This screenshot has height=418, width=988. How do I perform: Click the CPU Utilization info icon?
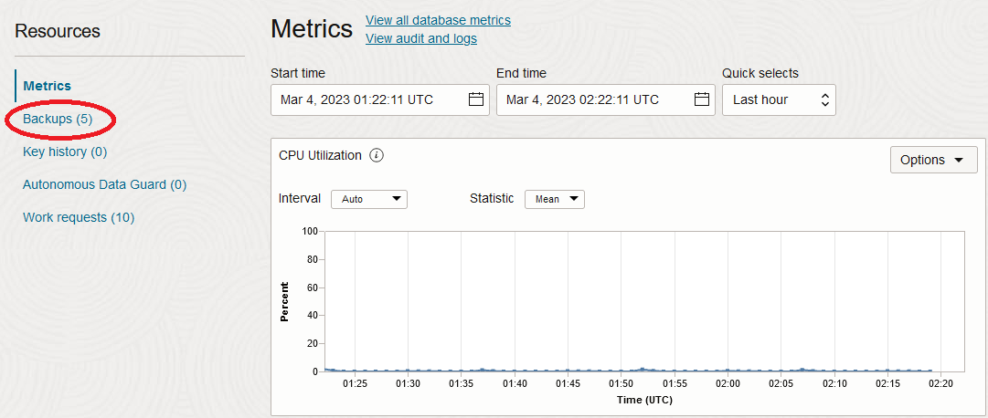[377, 155]
